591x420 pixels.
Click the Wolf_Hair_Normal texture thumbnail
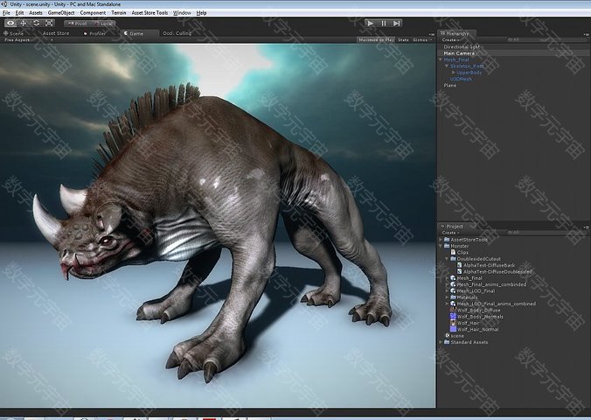point(453,329)
